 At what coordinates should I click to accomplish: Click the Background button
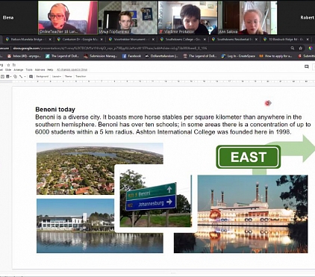(43, 76)
